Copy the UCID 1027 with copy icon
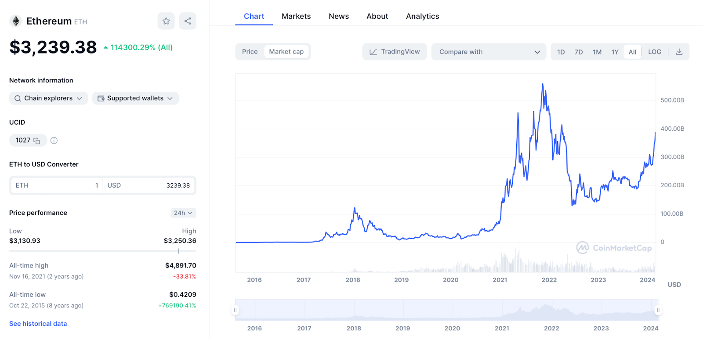This screenshot has width=703, height=339. pos(37,141)
